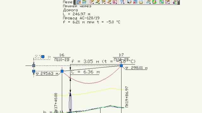Click the printer icon in toolbar

pos(141,2)
